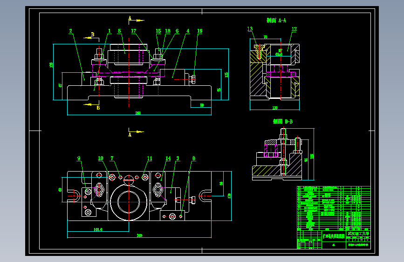Select the part number 17 callout
Image resolution: width=404 pixels, height=262 pixels.
(x=133, y=31)
